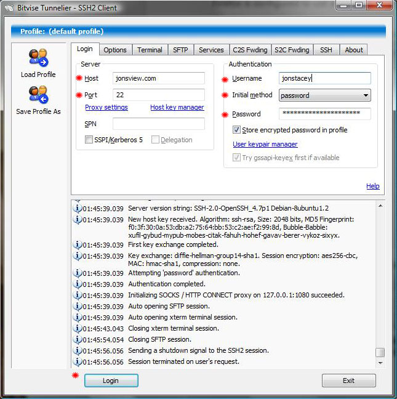Open the Host key manager link

point(177,107)
